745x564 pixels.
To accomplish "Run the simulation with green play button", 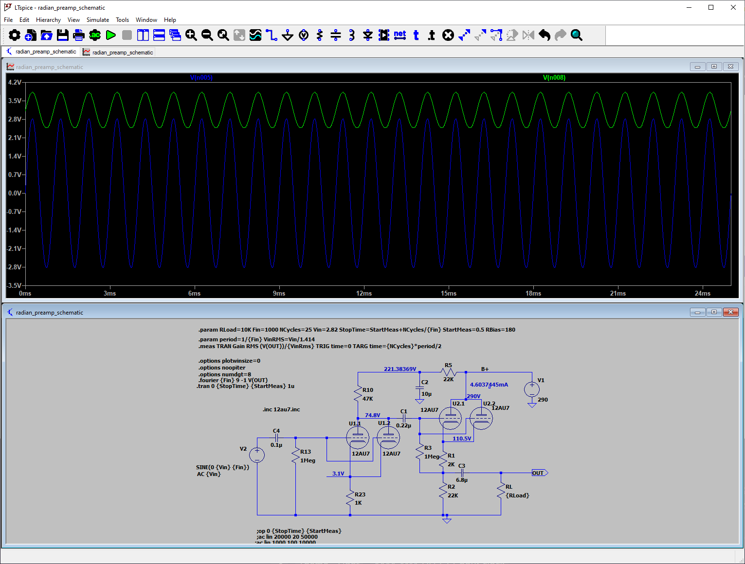I will point(111,35).
